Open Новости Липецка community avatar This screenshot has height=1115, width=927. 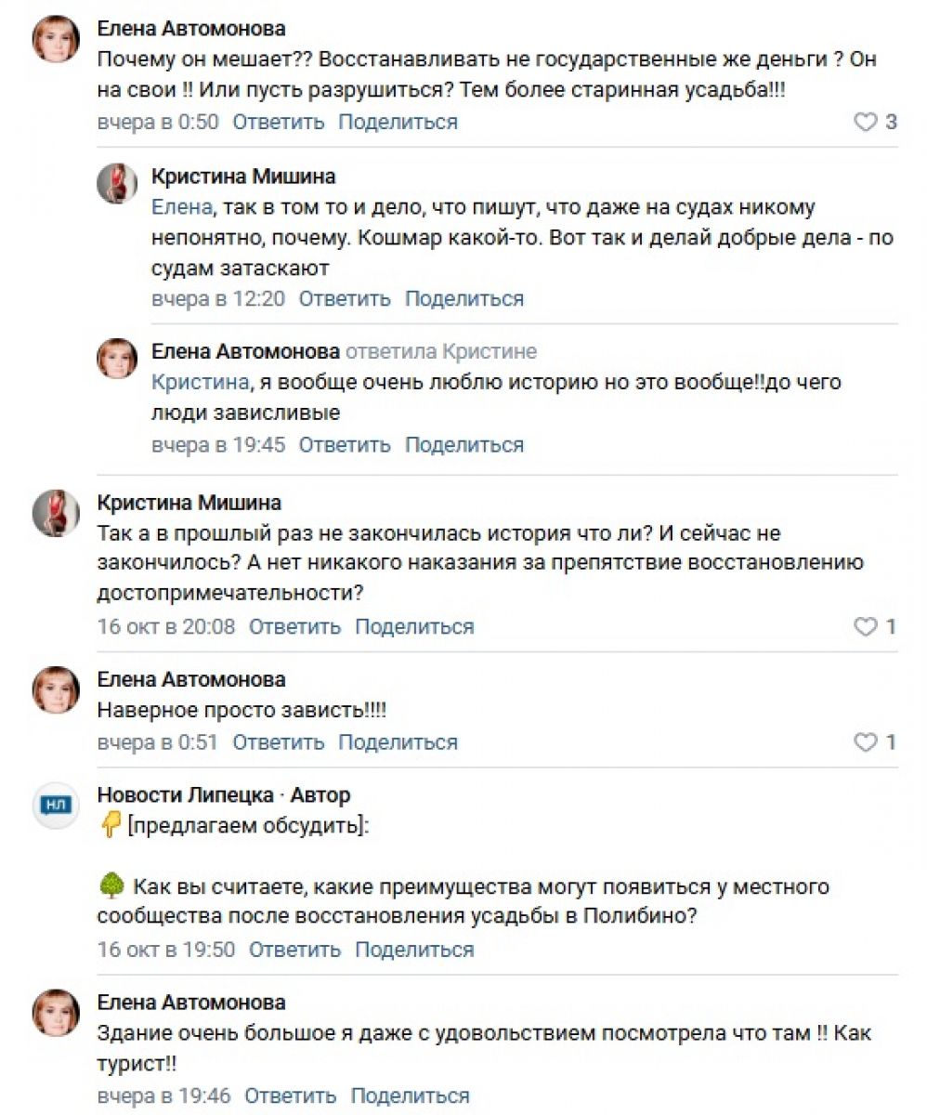(x=56, y=805)
